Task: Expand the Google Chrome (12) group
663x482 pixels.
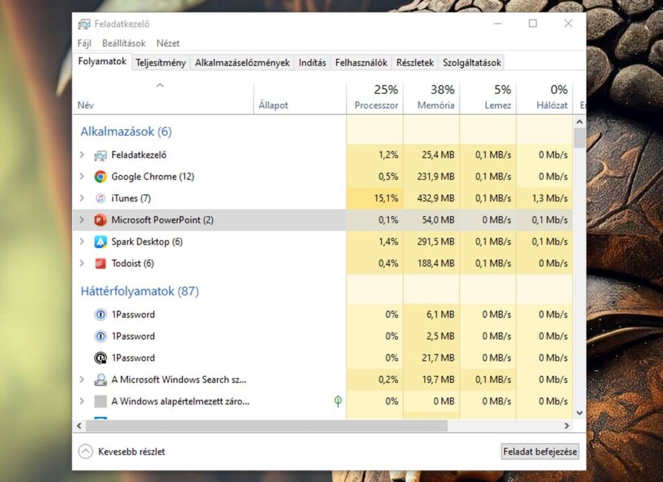Action: click(x=82, y=176)
